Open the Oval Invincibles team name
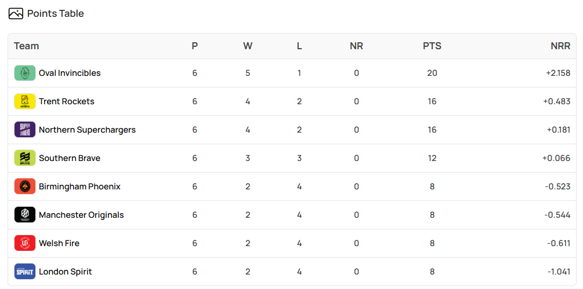 point(70,73)
